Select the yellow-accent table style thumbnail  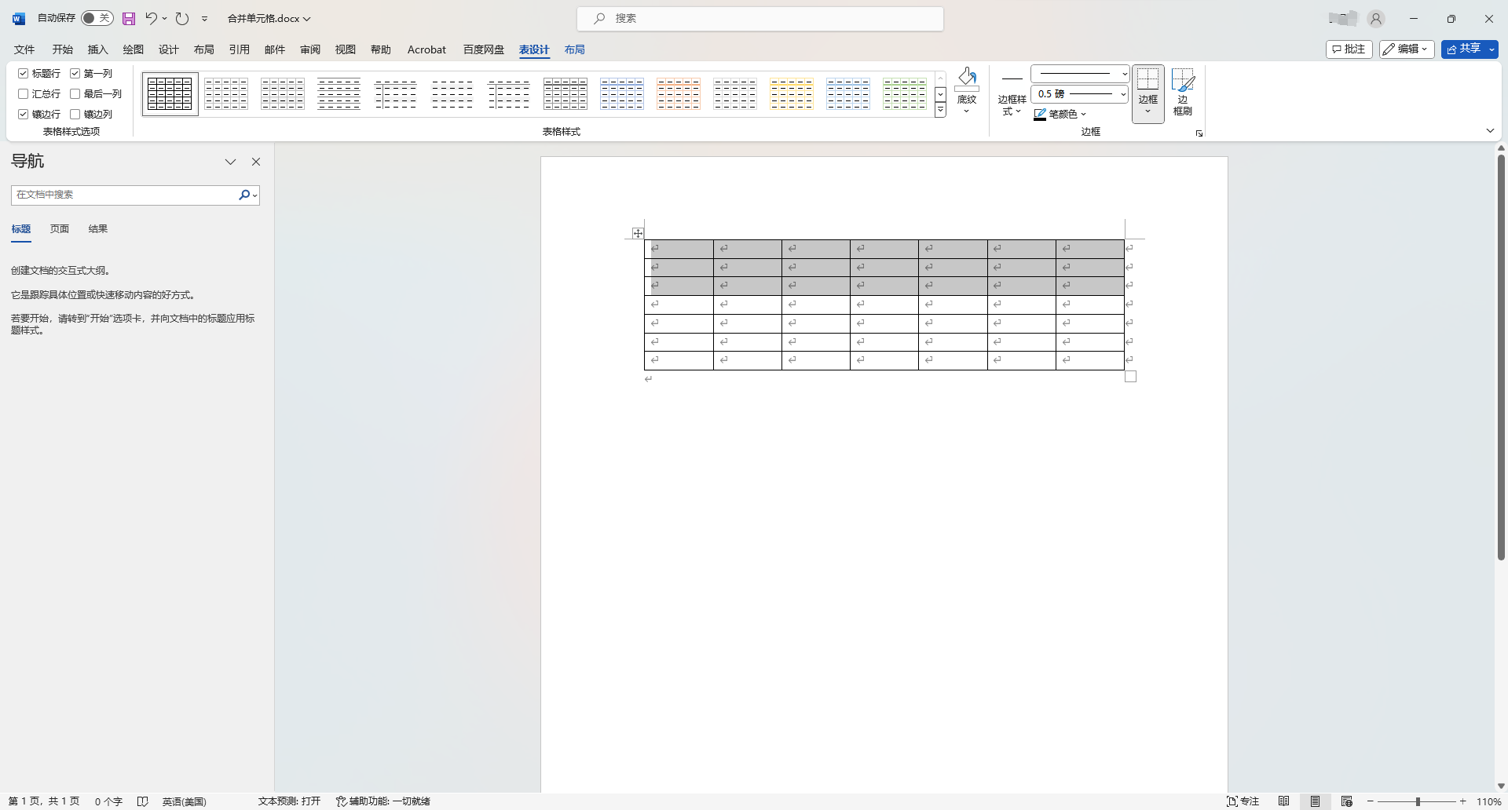point(792,94)
